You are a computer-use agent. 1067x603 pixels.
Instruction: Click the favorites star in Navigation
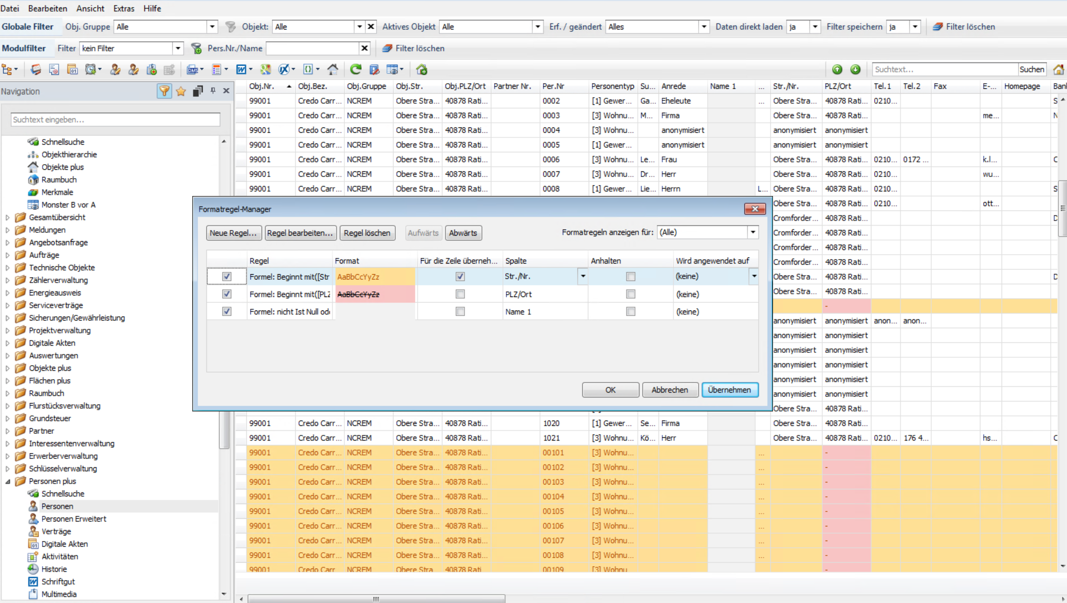click(181, 91)
